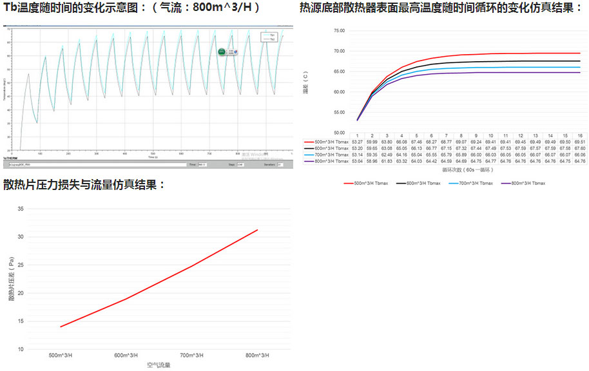Click the 75.00 tick on the temperature axis
589x371 pixels.
click(339, 31)
